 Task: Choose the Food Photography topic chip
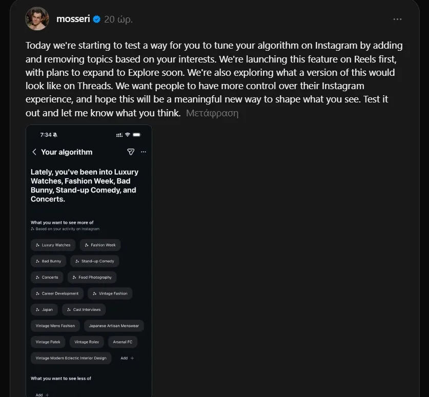92,278
